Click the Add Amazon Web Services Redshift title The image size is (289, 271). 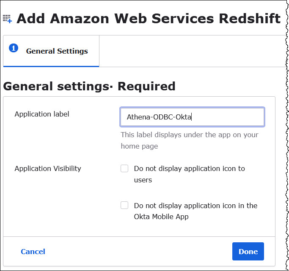148,19
